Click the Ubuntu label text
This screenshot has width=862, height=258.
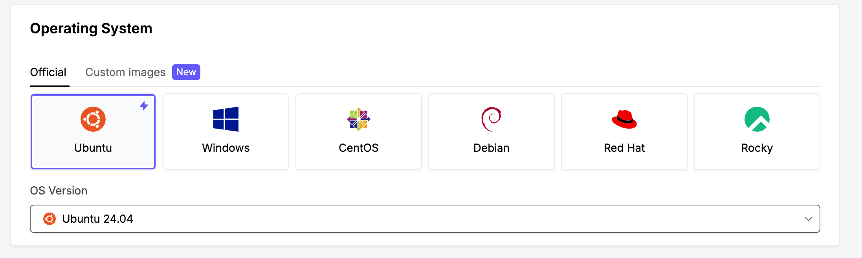coord(93,148)
